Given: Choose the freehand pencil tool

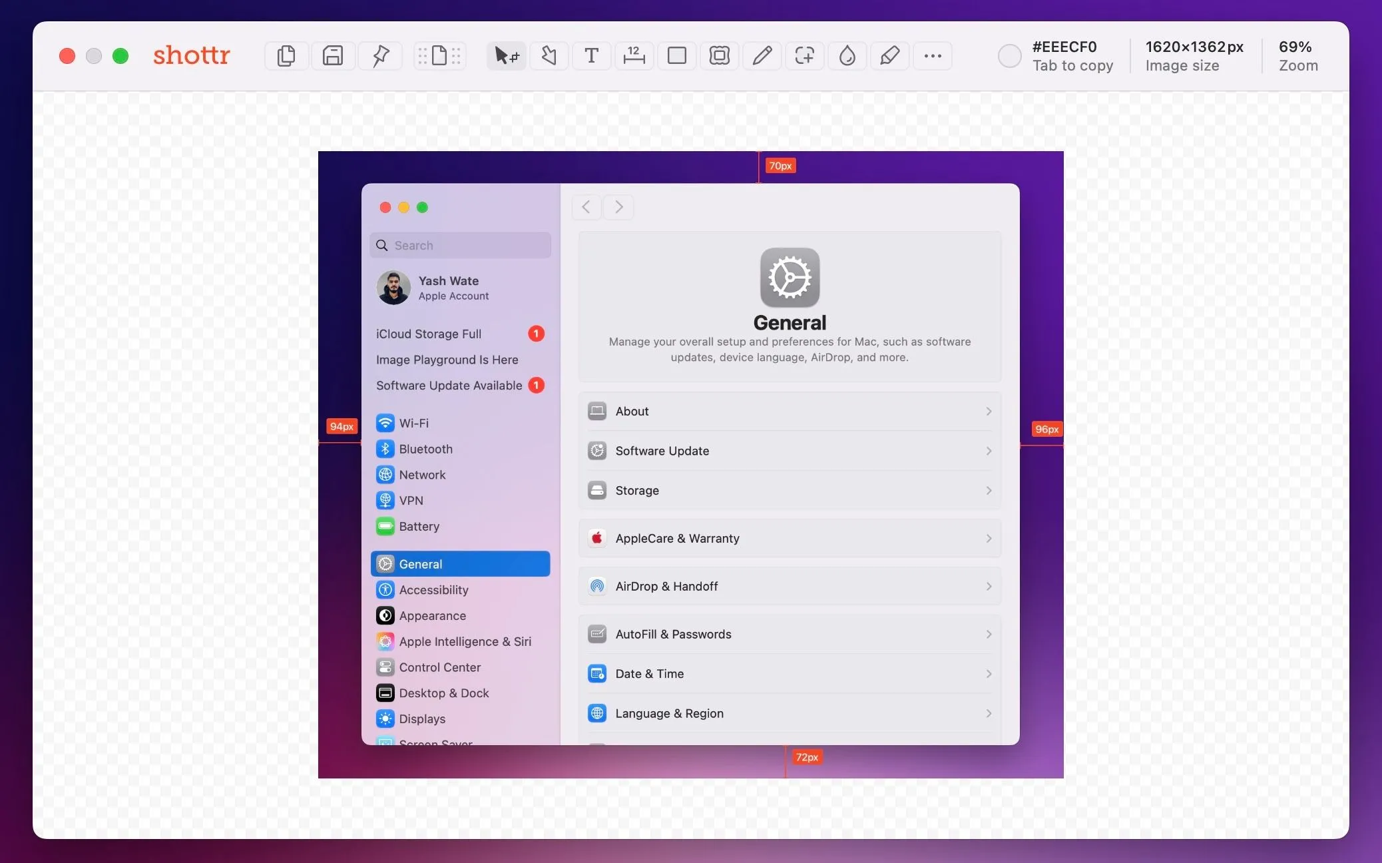Looking at the screenshot, I should 762,56.
